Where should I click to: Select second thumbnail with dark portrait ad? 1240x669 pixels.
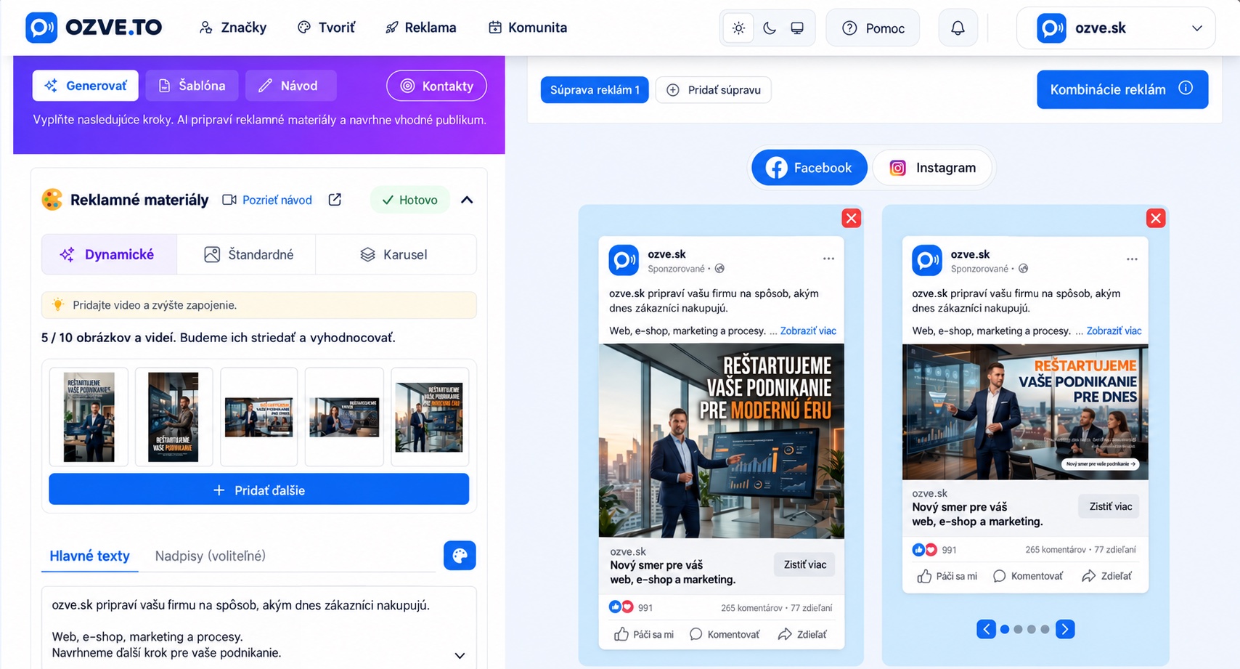click(x=174, y=417)
